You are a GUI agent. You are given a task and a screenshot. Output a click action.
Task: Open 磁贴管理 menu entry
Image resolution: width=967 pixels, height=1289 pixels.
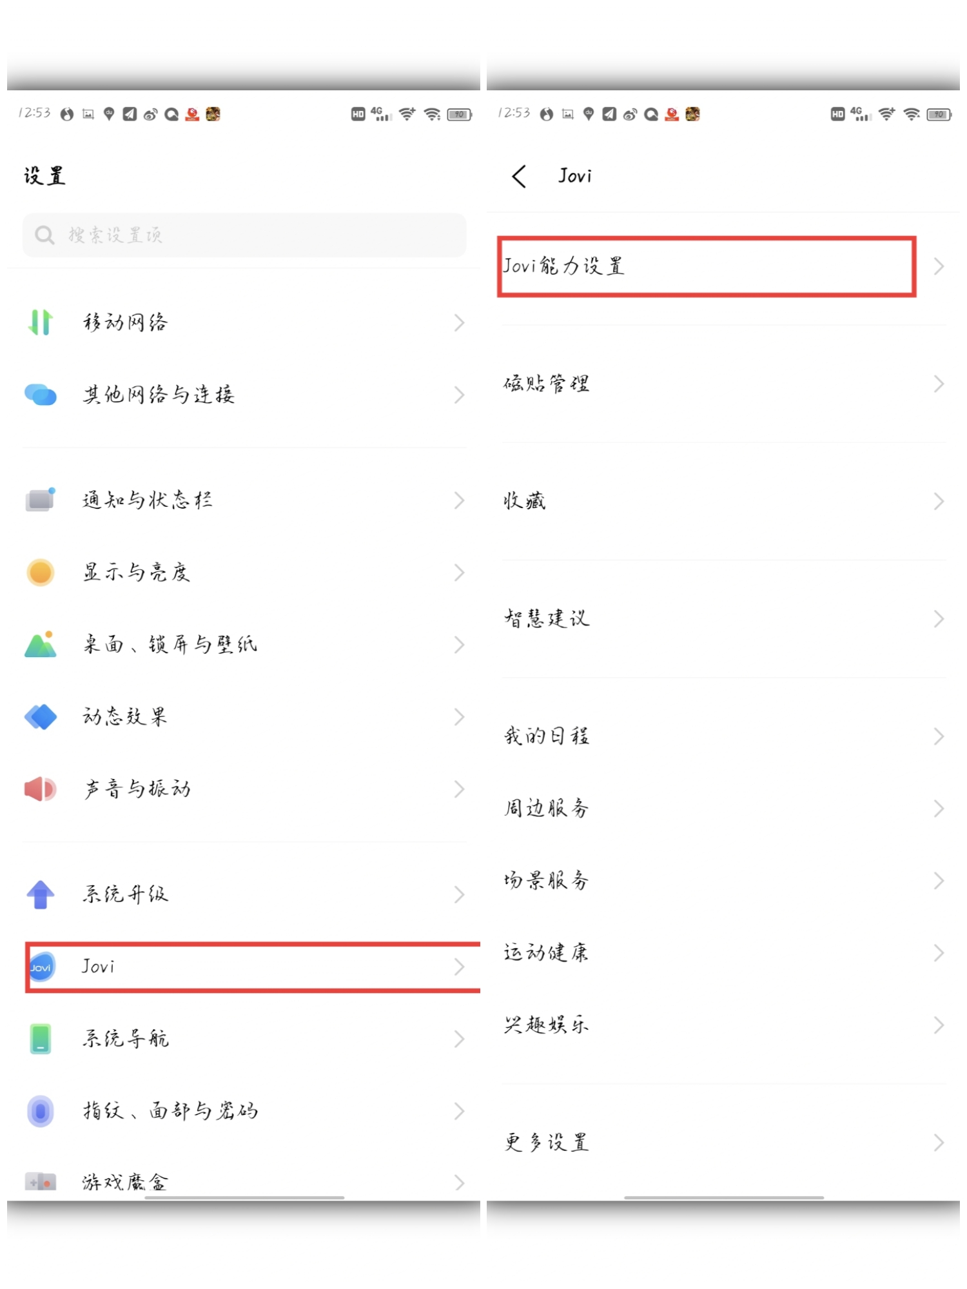[723, 384]
